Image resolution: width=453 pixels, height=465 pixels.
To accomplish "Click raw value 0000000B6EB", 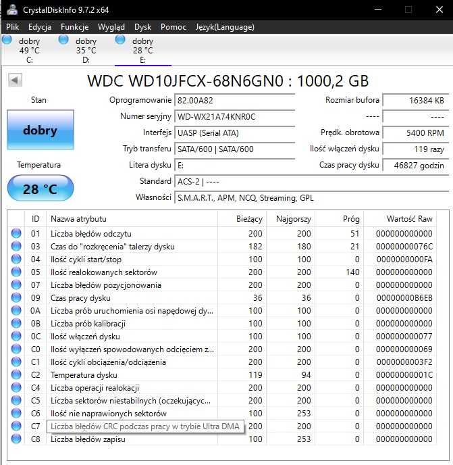I will point(404,298).
